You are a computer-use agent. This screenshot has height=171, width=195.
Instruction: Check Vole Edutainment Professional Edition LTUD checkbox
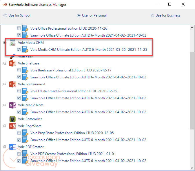19,91
